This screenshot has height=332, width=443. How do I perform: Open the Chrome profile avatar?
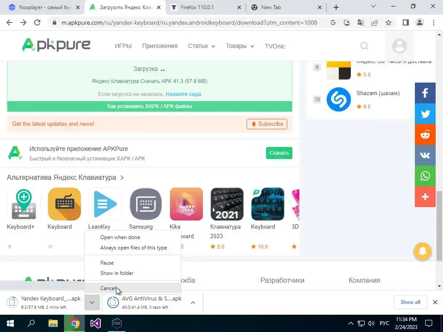pyautogui.click(x=420, y=22)
